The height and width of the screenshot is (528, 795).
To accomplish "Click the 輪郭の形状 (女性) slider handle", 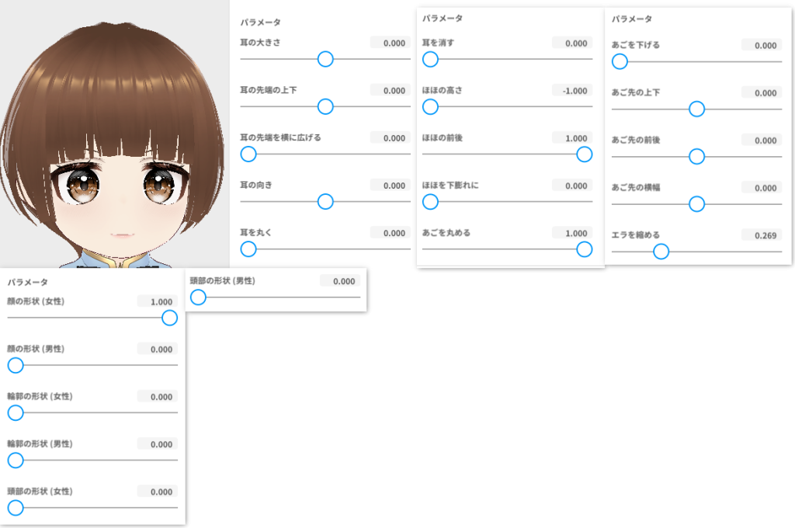I will click(16, 413).
